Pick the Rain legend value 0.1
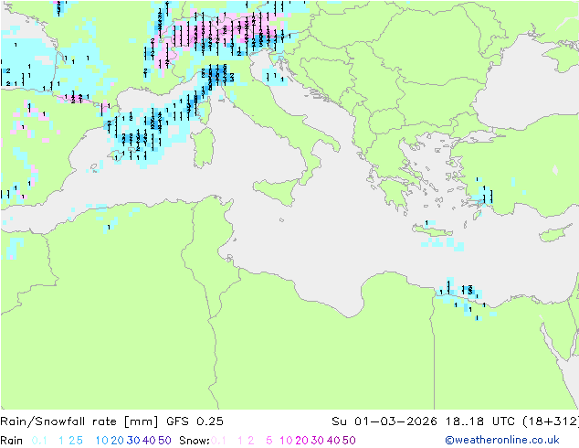This screenshot has height=448, width=579. point(39,441)
